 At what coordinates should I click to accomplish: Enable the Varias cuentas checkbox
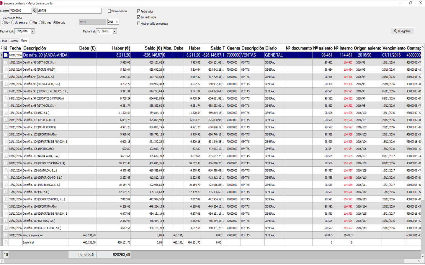[x=109, y=11]
